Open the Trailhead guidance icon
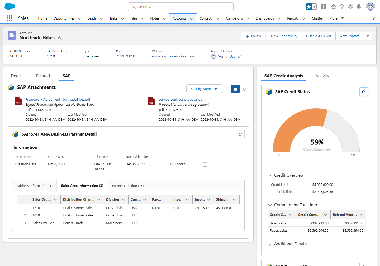The width and height of the screenshot is (380, 266). 334,7
